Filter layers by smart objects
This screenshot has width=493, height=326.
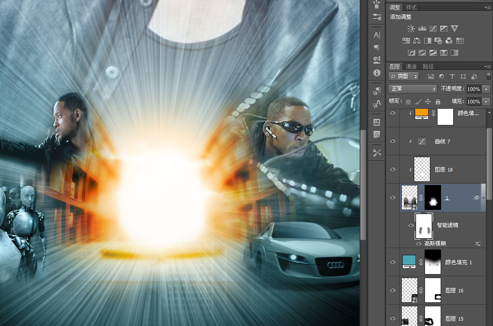474,77
